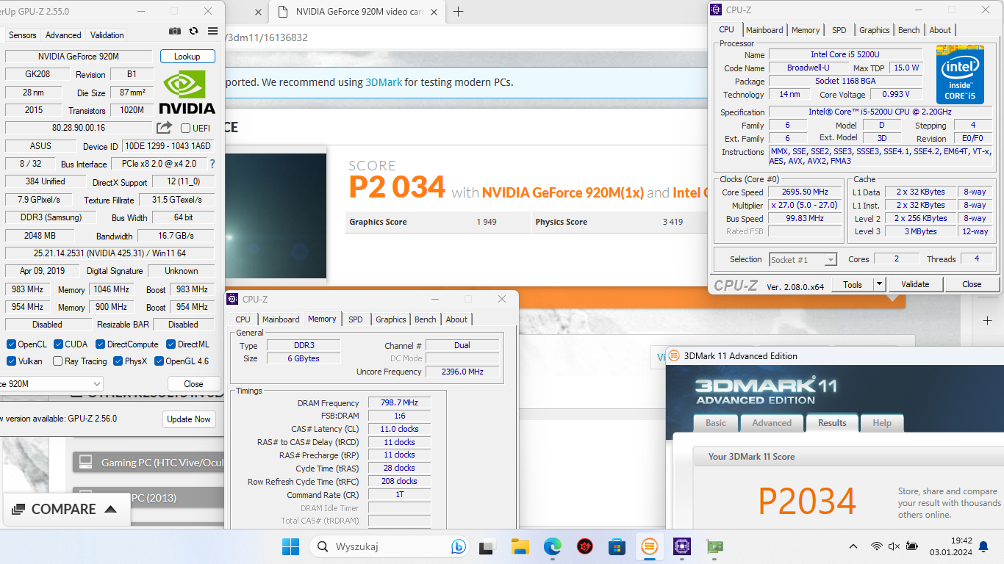This screenshot has height=564, width=1004.
Task: Click the BIOS export share icon
Action: point(164,128)
